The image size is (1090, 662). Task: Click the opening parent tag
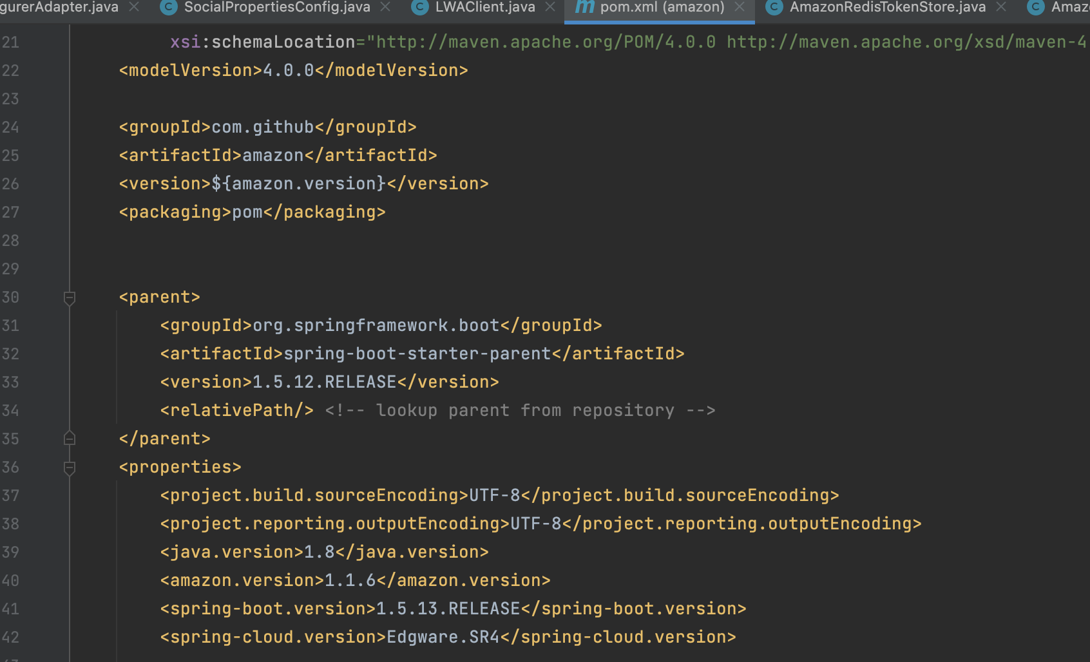pos(160,297)
